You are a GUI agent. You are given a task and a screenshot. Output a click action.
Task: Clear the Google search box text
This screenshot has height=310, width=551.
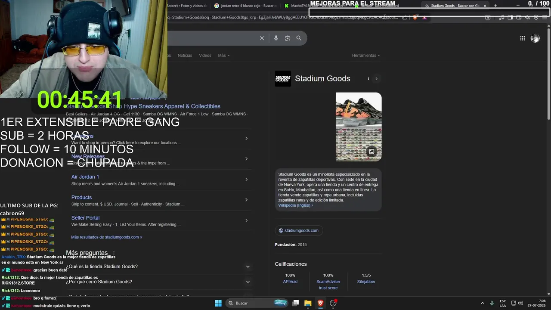point(262,38)
